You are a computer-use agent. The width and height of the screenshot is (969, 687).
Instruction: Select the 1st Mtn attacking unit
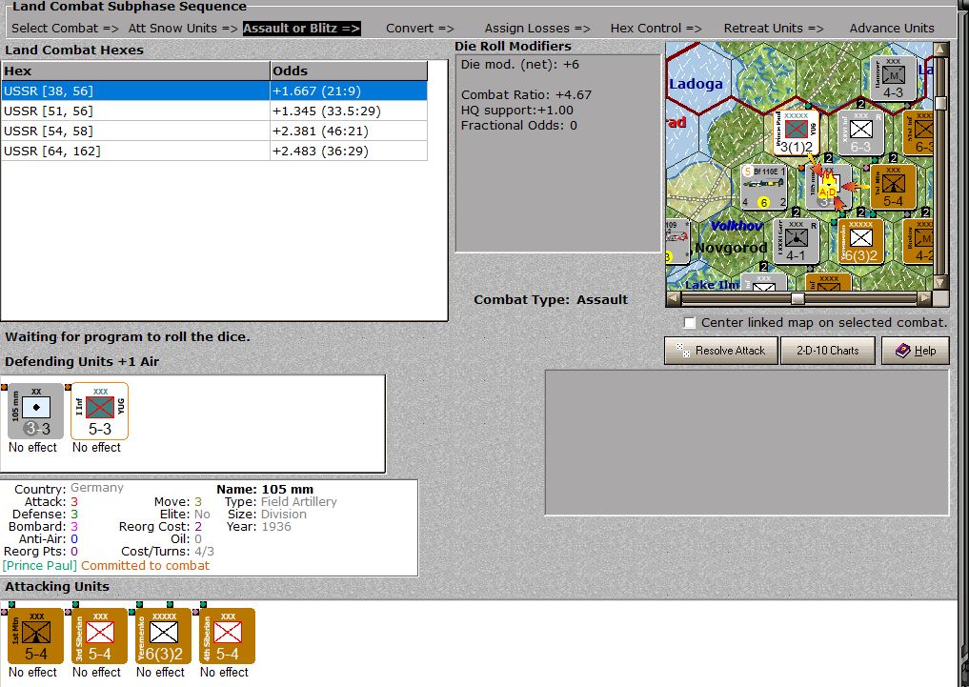coord(36,636)
